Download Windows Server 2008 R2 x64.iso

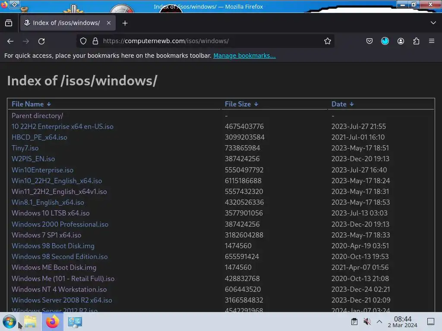pyautogui.click(x=62, y=300)
